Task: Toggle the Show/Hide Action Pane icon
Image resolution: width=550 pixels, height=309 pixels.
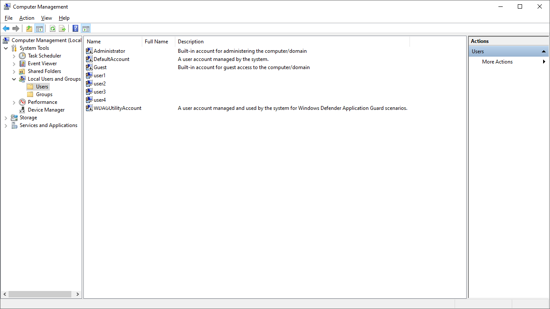Action: tap(86, 29)
